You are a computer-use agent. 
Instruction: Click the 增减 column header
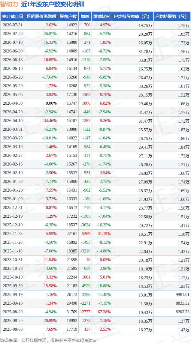tap(85, 16)
